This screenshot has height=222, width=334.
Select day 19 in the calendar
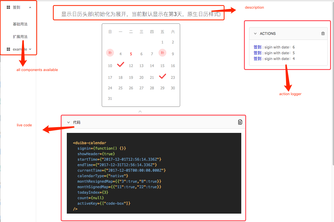pos(131,78)
